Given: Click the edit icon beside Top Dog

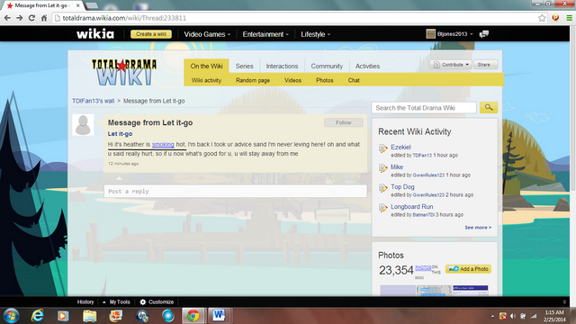Looking at the screenshot, I should click(383, 188).
